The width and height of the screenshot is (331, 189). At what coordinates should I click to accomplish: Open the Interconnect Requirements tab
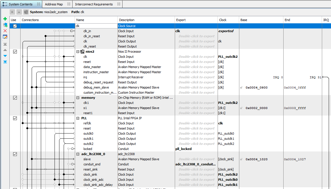(x=94, y=4)
